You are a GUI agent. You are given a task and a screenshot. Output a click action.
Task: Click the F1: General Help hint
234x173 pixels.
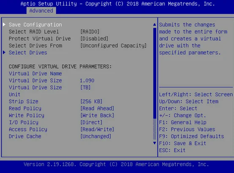182,122
